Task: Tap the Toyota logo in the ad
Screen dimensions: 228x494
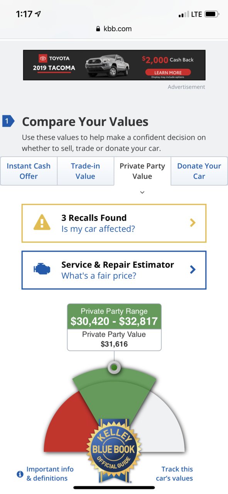Action: (x=43, y=58)
